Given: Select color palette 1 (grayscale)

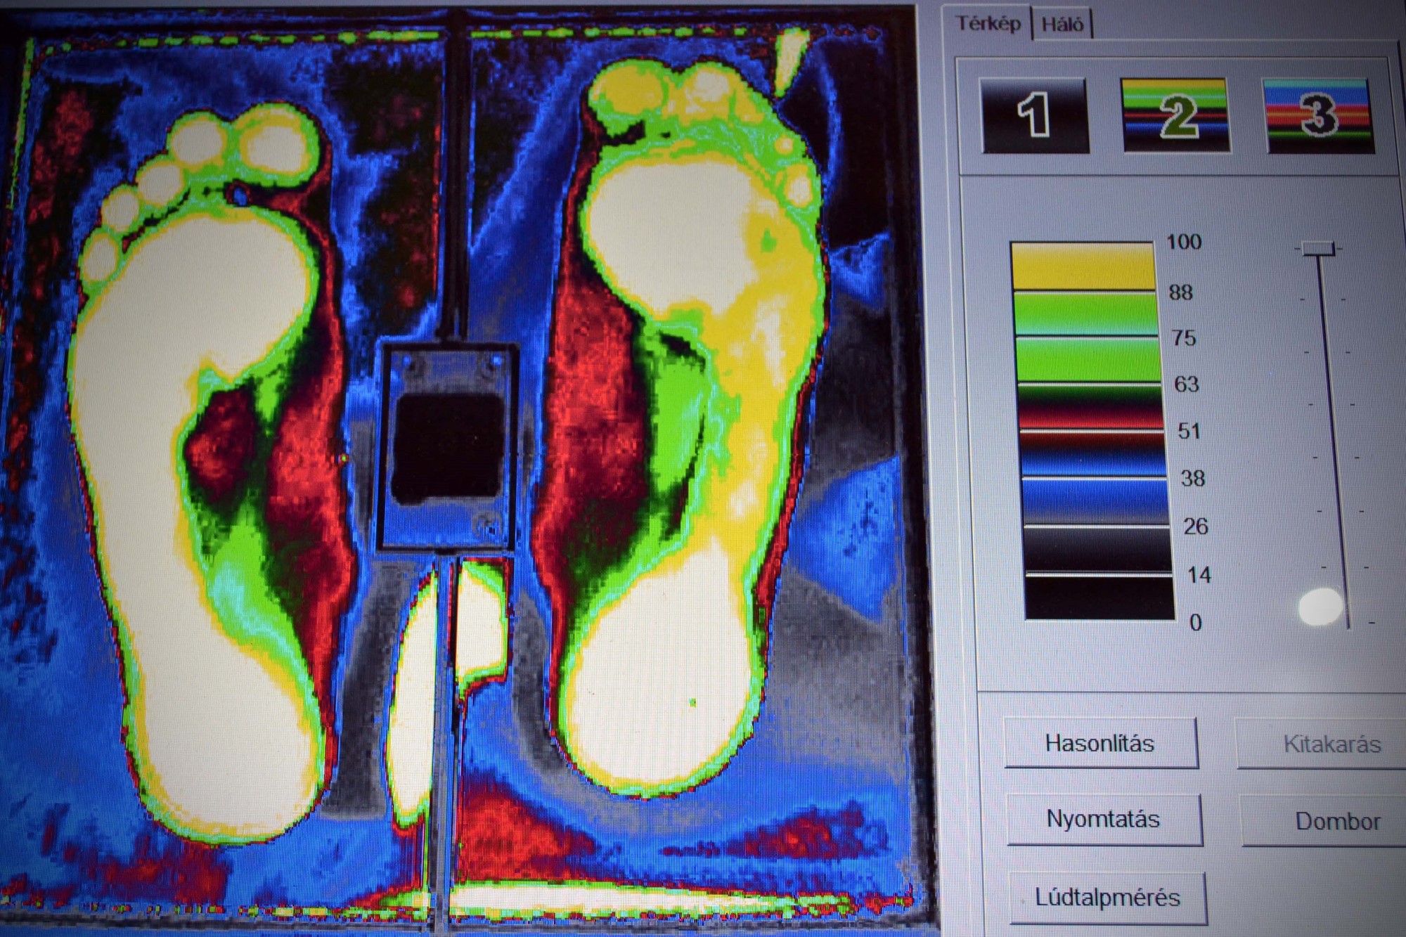Looking at the screenshot, I should (1034, 115).
